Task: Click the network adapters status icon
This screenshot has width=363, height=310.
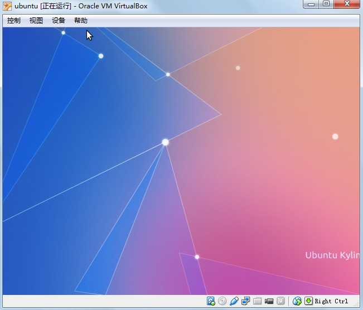Action: coord(246,301)
